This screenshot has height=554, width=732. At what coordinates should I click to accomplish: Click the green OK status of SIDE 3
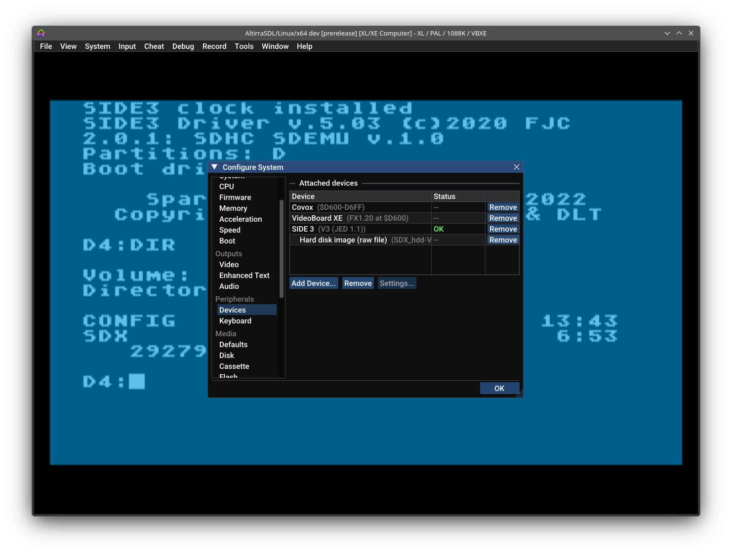pyautogui.click(x=439, y=229)
